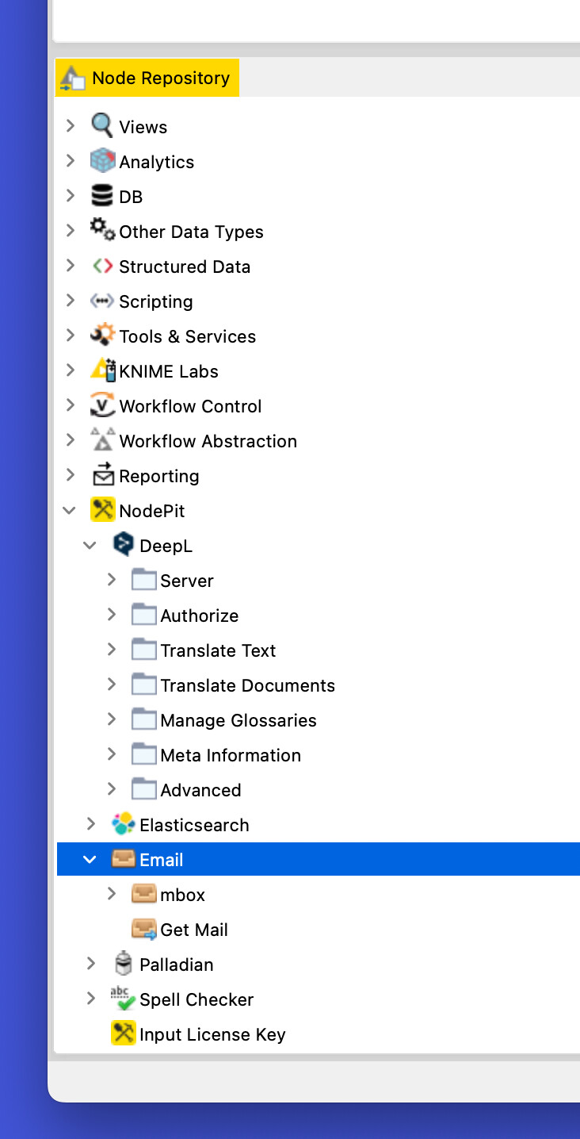
Task: Click the Translate Text folder icon
Action: point(143,649)
